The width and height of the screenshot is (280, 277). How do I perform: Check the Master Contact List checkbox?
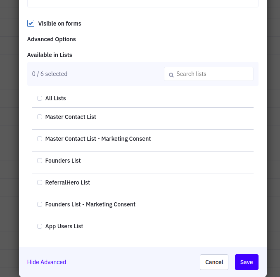[40, 117]
